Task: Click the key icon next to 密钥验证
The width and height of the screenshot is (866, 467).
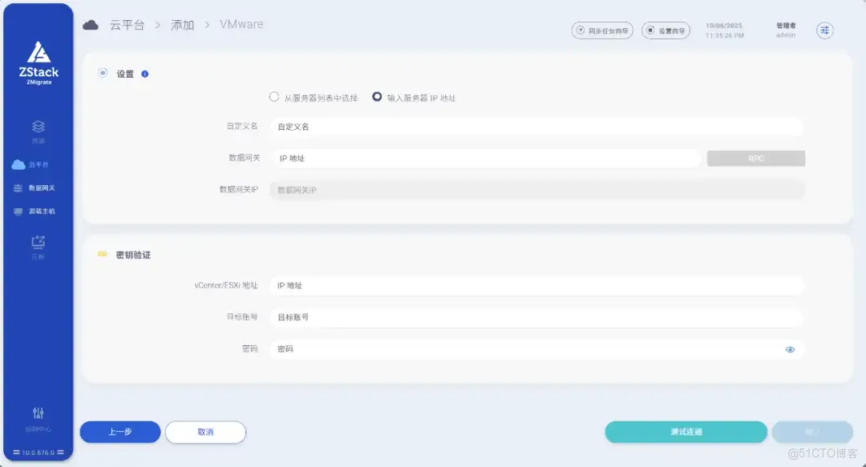Action: (x=102, y=255)
